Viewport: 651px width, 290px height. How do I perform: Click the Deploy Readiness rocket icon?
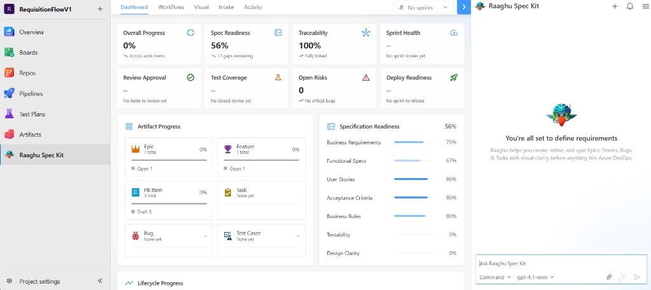click(x=454, y=78)
